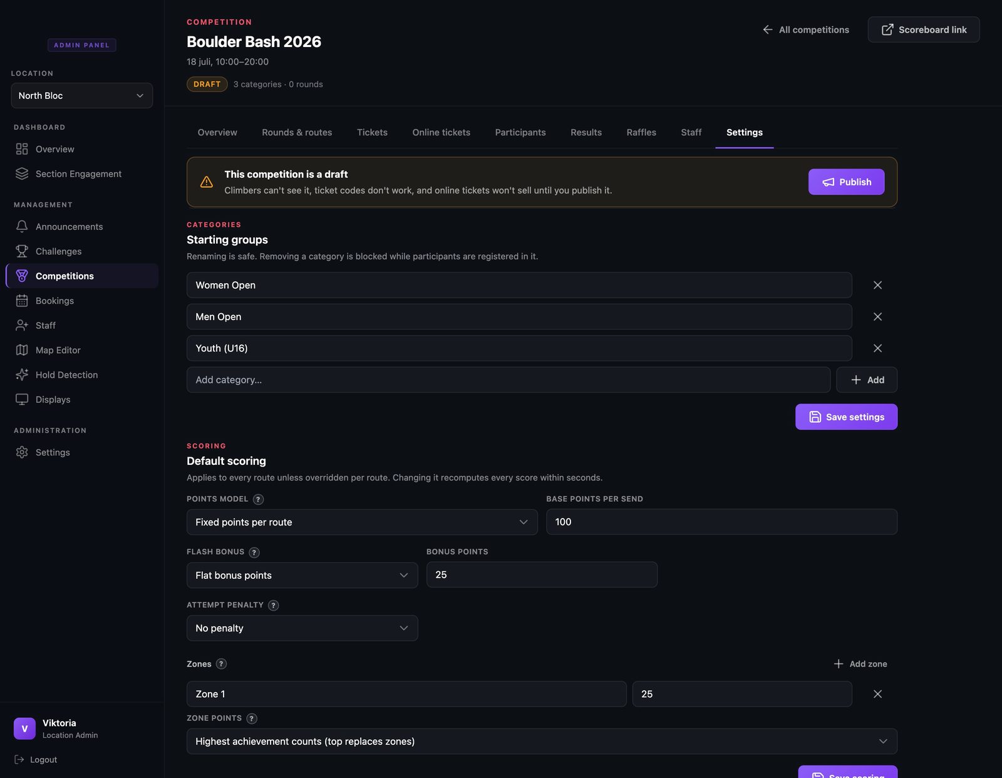This screenshot has height=778, width=1002.
Task: Go back to All competitions
Action: [x=805, y=29]
